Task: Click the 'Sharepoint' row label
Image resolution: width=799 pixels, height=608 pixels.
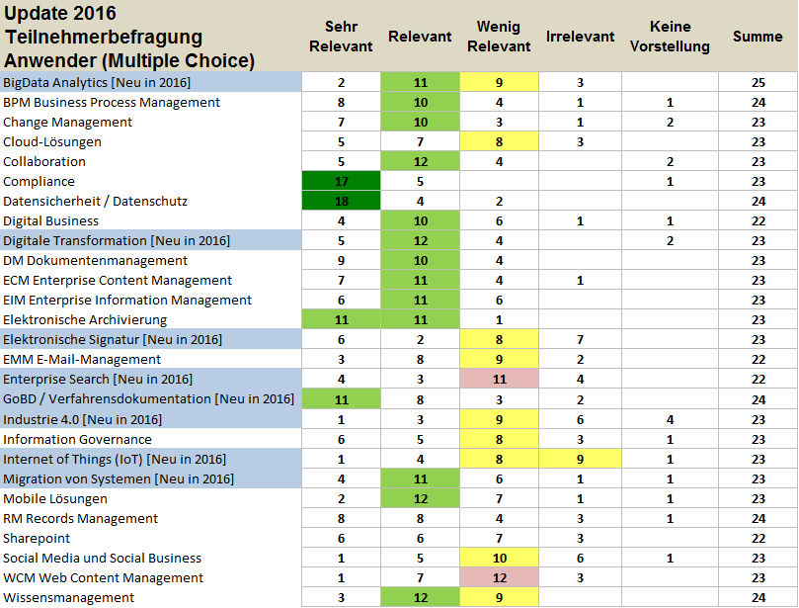Action: [x=37, y=539]
